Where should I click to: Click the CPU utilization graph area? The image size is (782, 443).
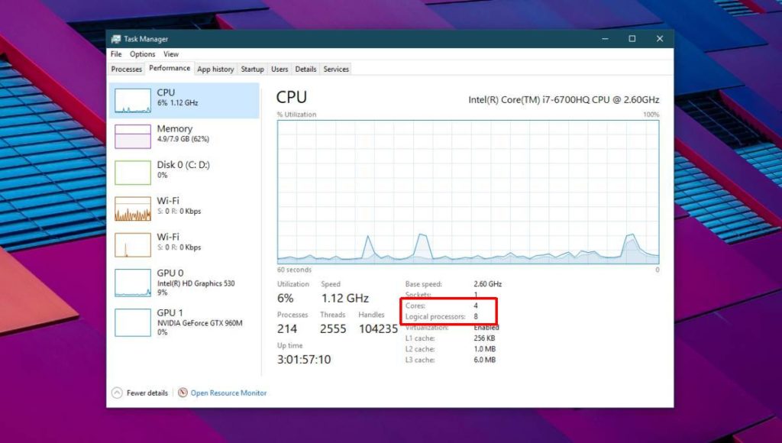click(468, 192)
